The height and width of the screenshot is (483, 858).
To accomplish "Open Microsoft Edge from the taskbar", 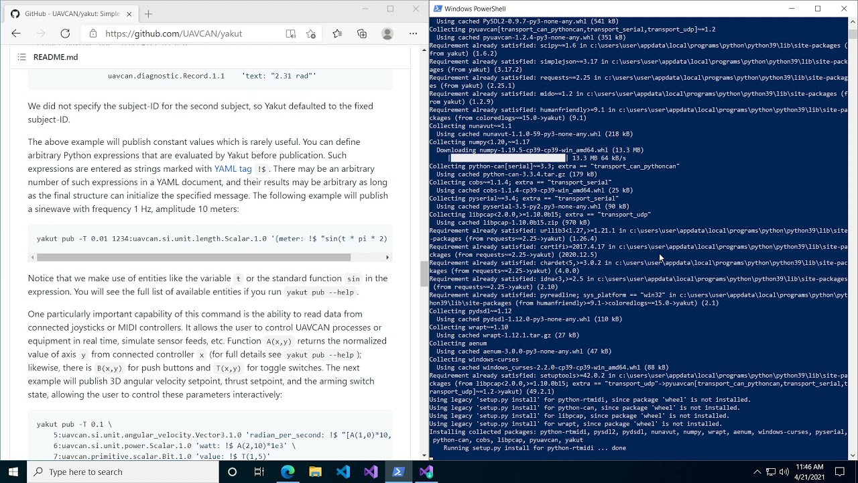I will (288, 472).
